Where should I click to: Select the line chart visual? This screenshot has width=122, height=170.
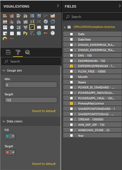[x=46, y=16]
